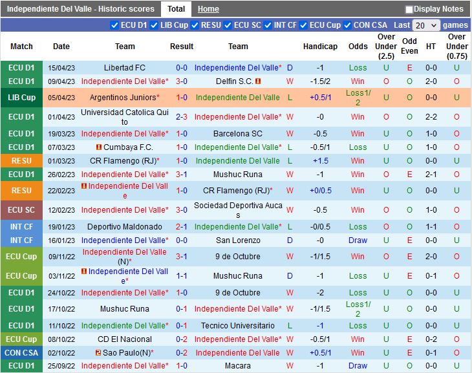Click red card icon in 22/02/23 Flamengo match row

[x=84, y=186]
